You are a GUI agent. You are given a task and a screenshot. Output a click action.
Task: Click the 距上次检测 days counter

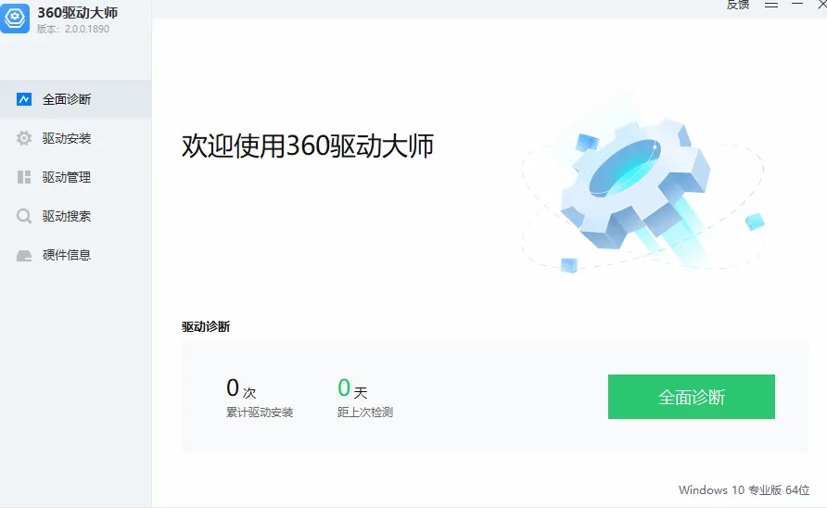pyautogui.click(x=365, y=398)
